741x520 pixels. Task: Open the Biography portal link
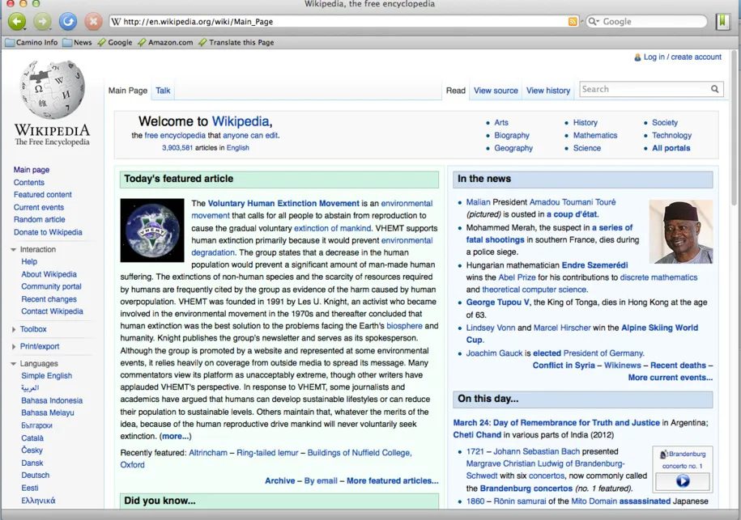coord(512,135)
